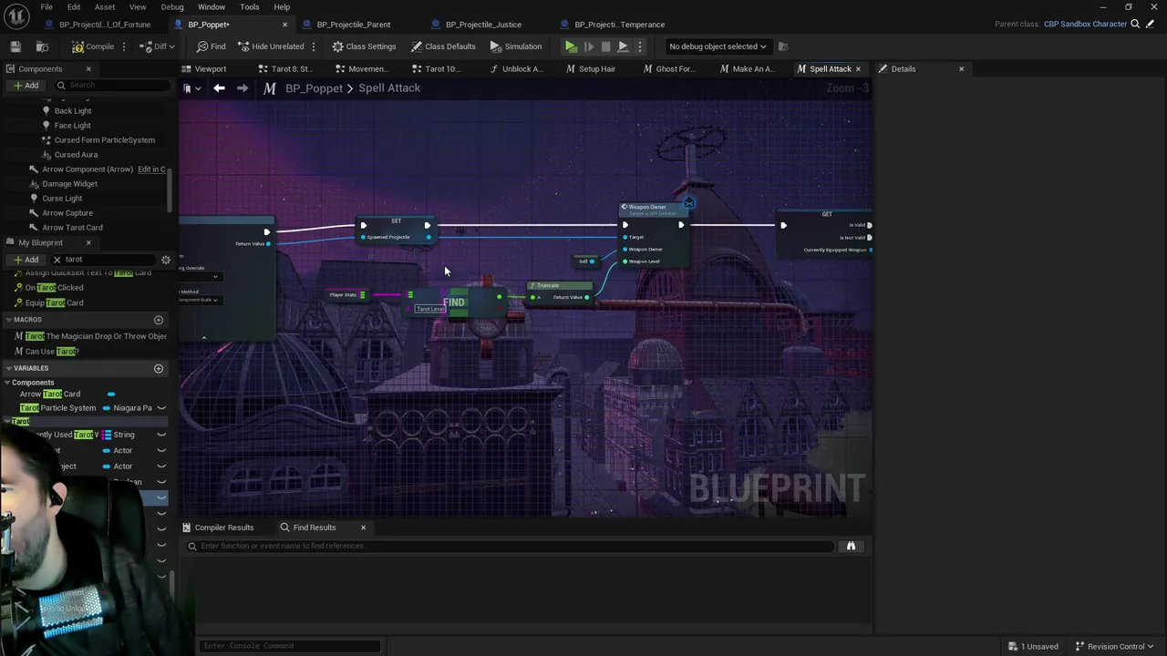The width and height of the screenshot is (1167, 656).
Task: Open Hide Unrelated options menu
Action: click(314, 46)
